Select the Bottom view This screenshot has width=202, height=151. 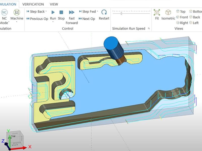tap(195, 11)
